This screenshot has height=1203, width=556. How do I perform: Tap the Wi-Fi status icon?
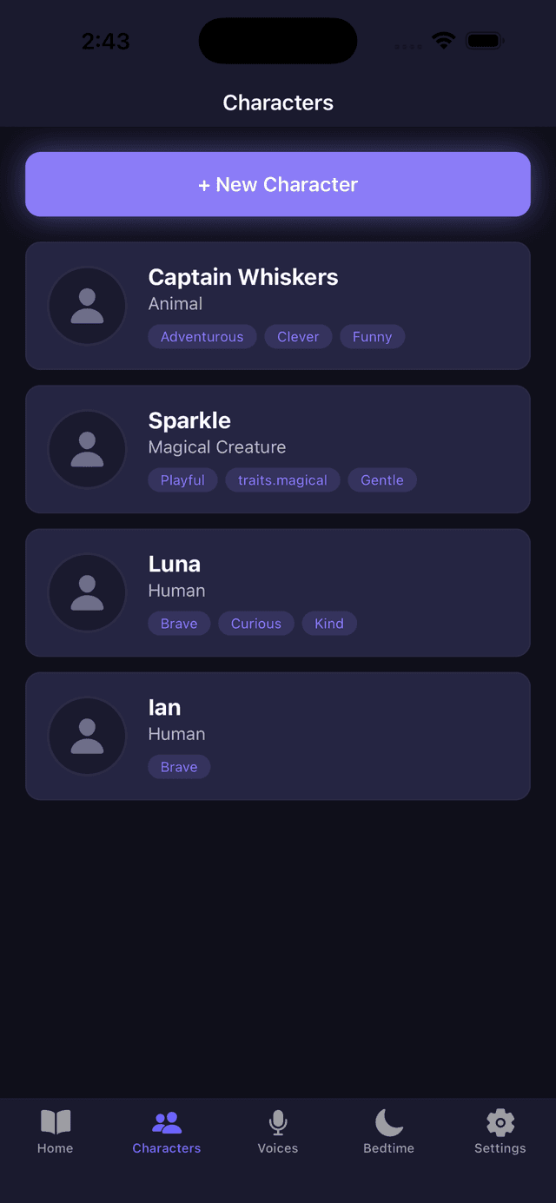pyautogui.click(x=443, y=40)
